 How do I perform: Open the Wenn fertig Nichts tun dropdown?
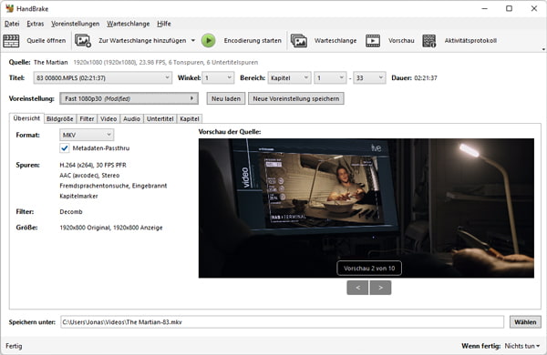click(x=522, y=346)
